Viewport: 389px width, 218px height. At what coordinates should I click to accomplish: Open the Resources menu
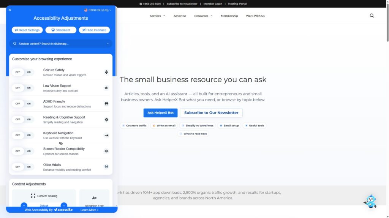(x=201, y=16)
